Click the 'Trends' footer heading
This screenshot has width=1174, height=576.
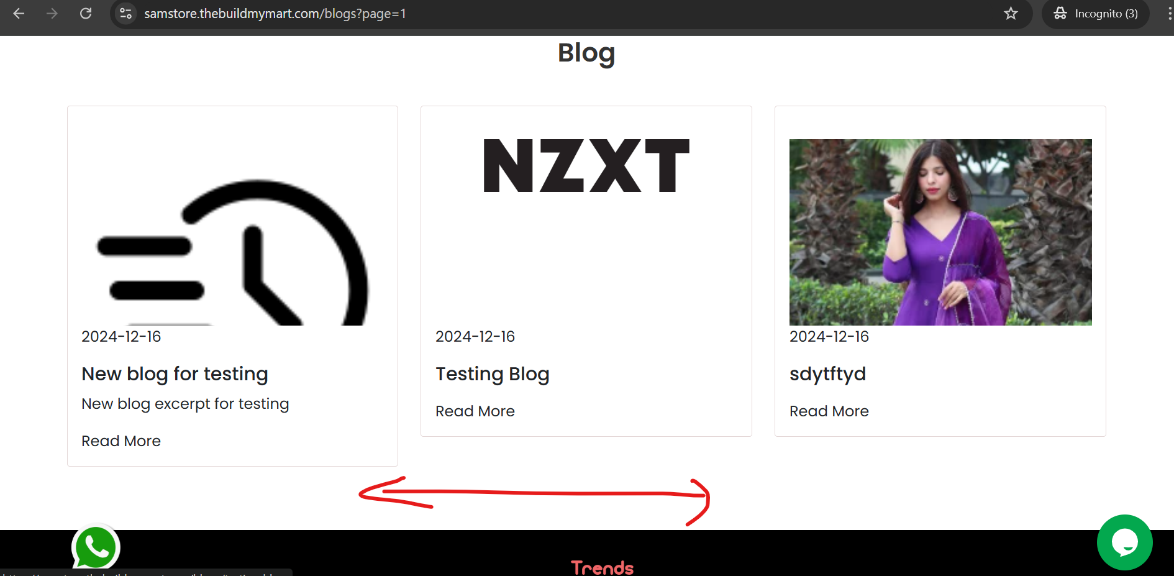[602, 568]
